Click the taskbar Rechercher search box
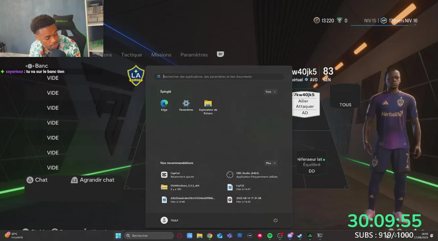Screen dimensions: 438x241 pyautogui.click(x=149, y=236)
